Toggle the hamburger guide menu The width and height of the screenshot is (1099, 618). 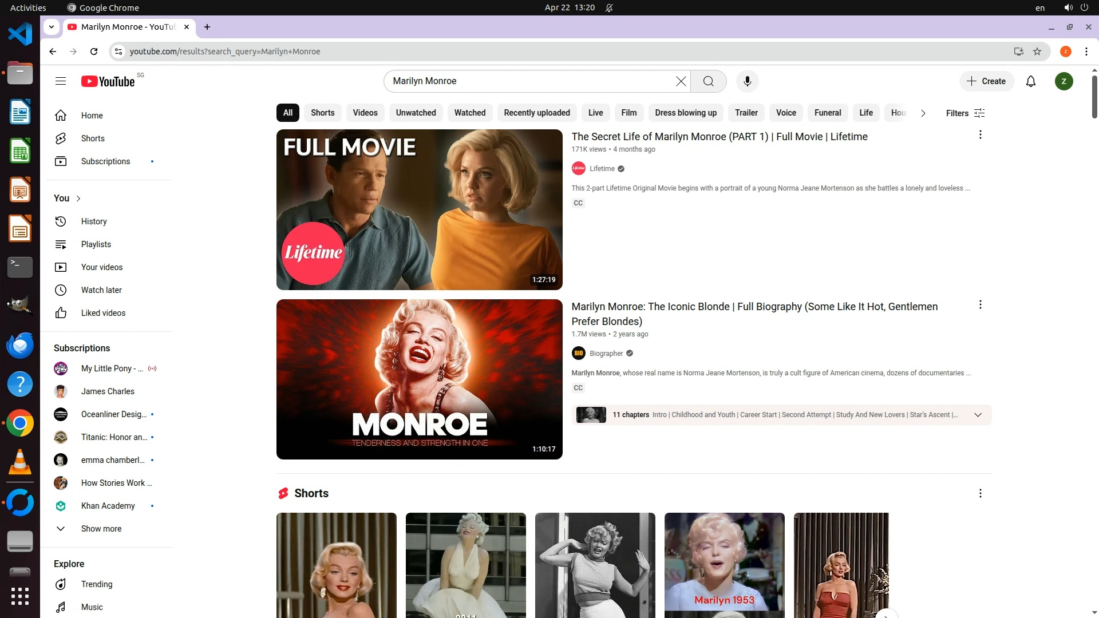(x=61, y=81)
